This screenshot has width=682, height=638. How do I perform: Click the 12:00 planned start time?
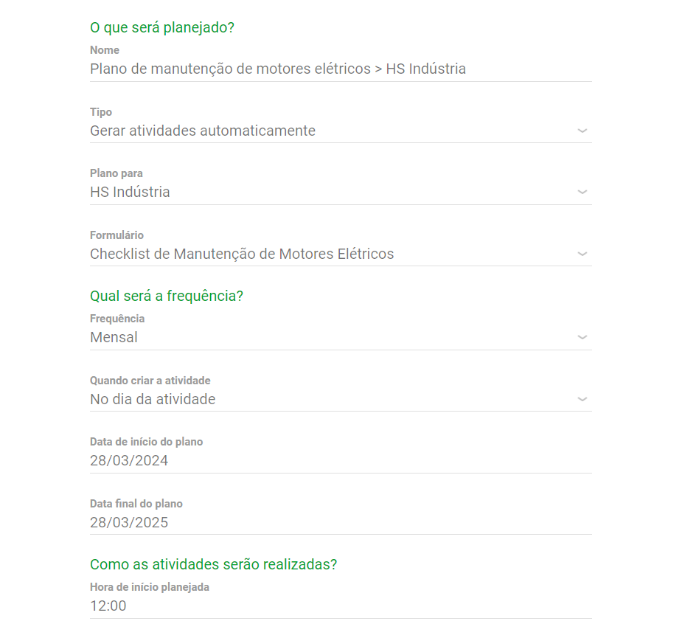[110, 605]
